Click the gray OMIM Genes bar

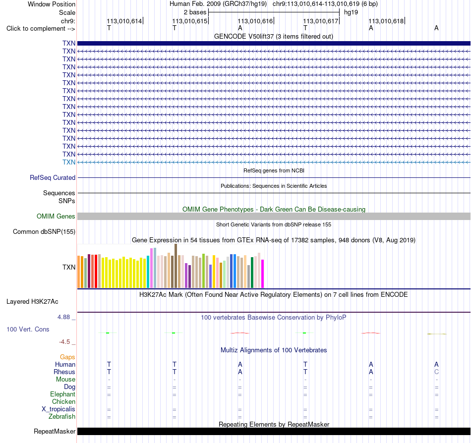click(274, 216)
